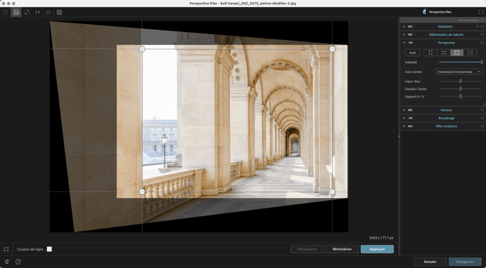Click the top-left perspective control point
Viewport: 486px width, 268px height.
click(x=142, y=49)
